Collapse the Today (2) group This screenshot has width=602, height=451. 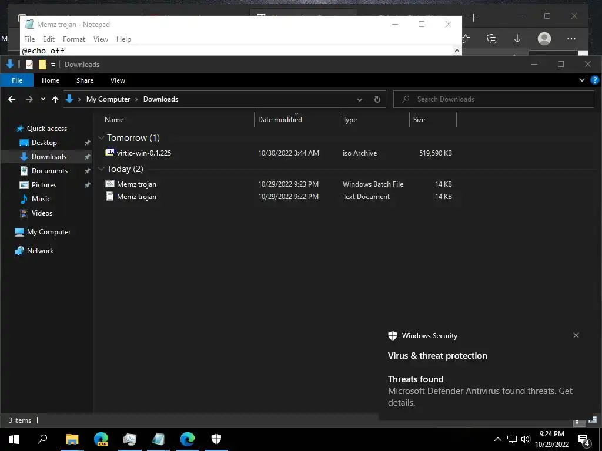101,169
